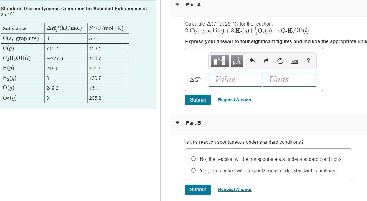Click the exponent template formatting icon
The image size is (367, 201).
point(220,60)
